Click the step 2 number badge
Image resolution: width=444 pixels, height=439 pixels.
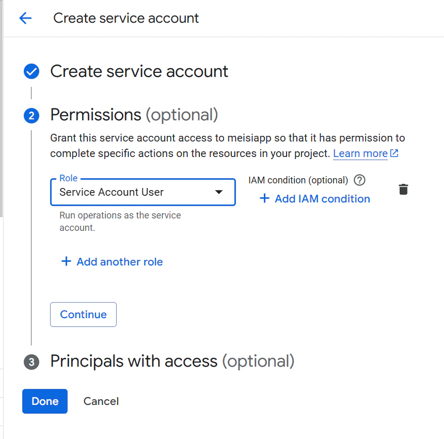tap(31, 115)
